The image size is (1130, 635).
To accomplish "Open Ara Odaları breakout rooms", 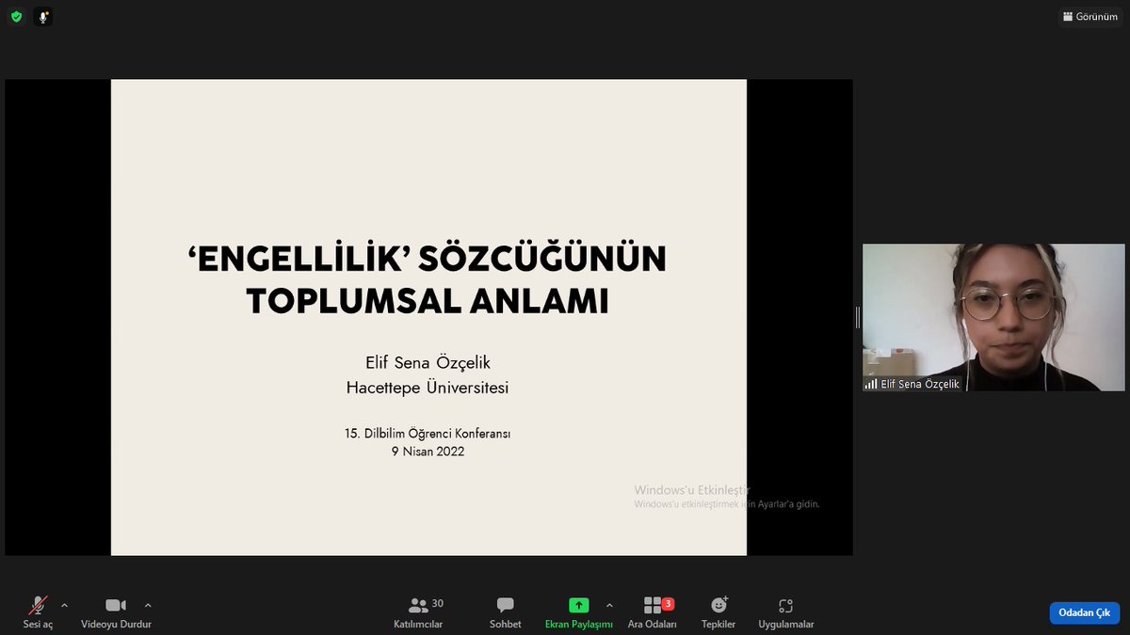I will [x=653, y=612].
